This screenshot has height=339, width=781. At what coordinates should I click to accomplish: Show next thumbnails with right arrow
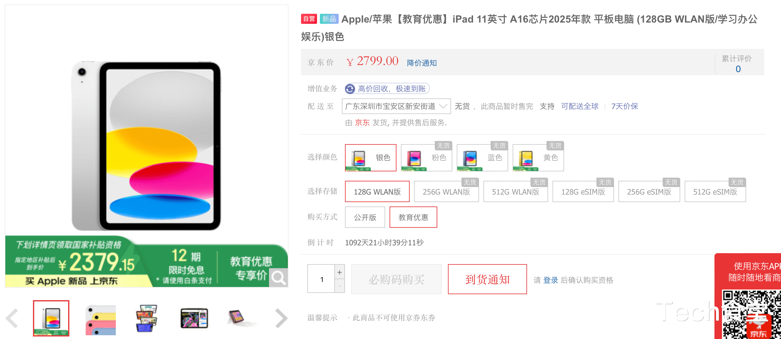pyautogui.click(x=281, y=318)
